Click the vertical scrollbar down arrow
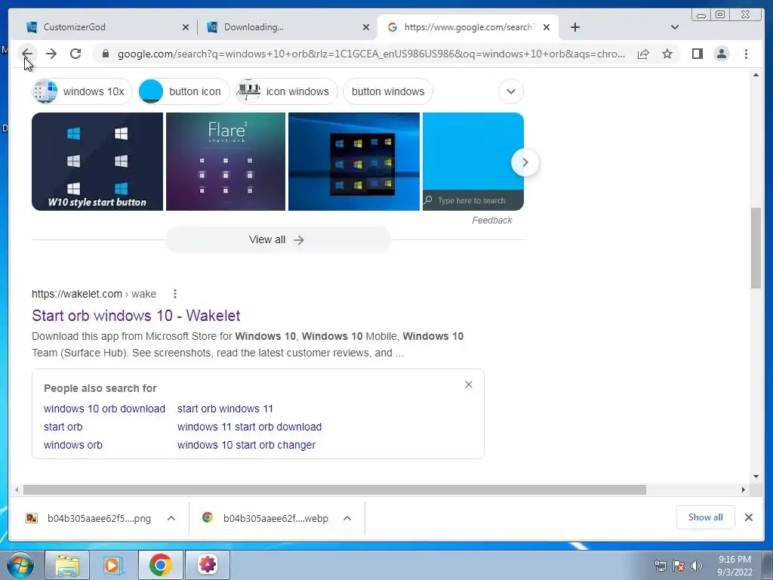Viewport: 773px width, 580px height. pos(756,476)
